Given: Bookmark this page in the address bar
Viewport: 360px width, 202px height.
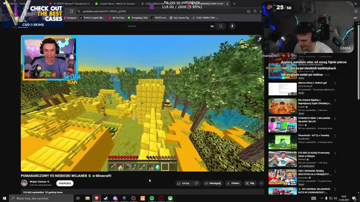Looking at the screenshot, I should [x=71, y=11].
